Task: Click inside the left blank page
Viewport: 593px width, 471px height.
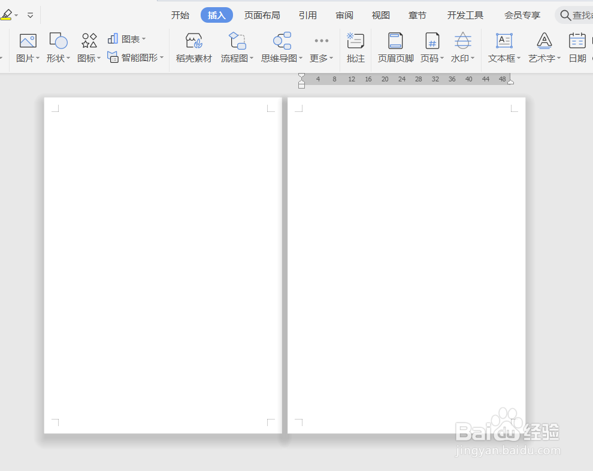Action: (x=163, y=265)
